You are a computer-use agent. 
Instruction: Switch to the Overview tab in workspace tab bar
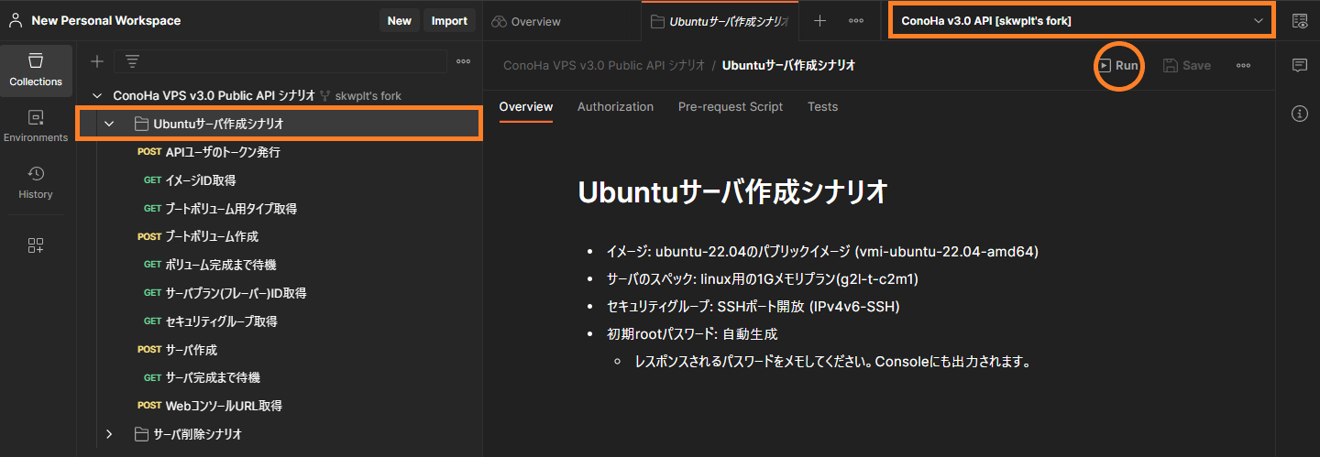pyautogui.click(x=527, y=21)
